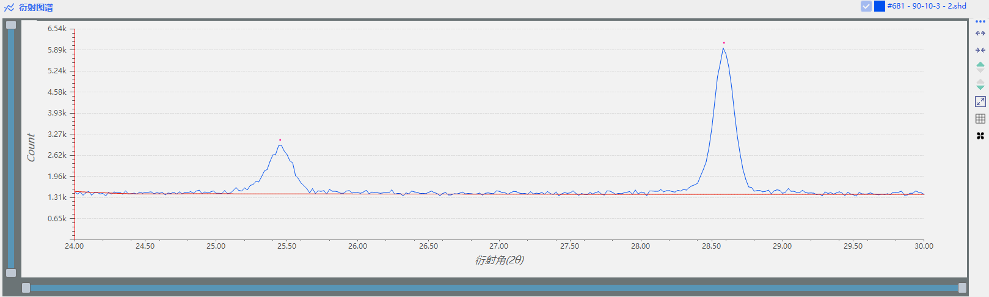Click the left handle of horizontal range slider
The width and height of the screenshot is (989, 297).
pyautogui.click(x=26, y=288)
